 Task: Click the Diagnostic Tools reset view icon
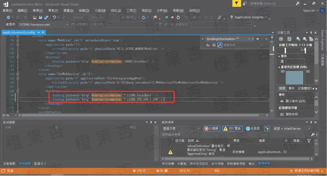(x=311, y=39)
